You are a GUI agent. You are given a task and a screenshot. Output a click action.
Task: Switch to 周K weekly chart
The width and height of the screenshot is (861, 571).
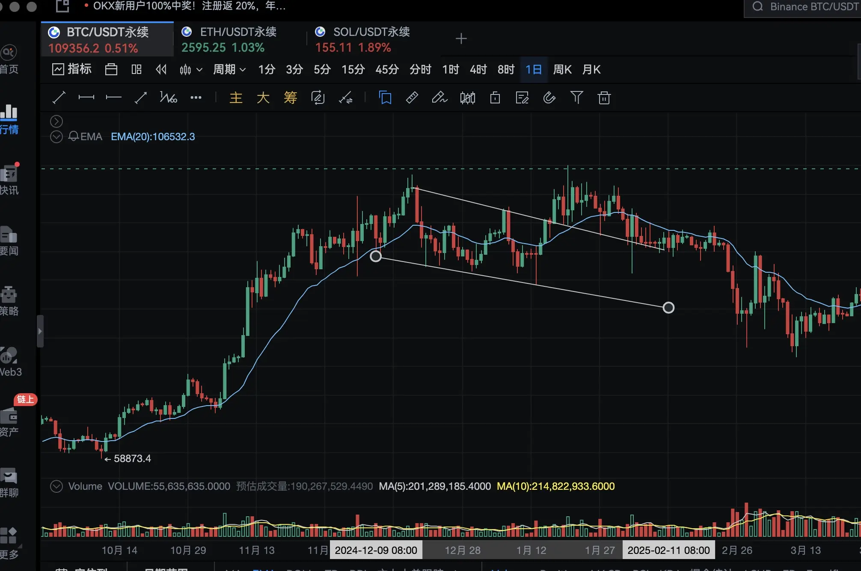tap(562, 69)
